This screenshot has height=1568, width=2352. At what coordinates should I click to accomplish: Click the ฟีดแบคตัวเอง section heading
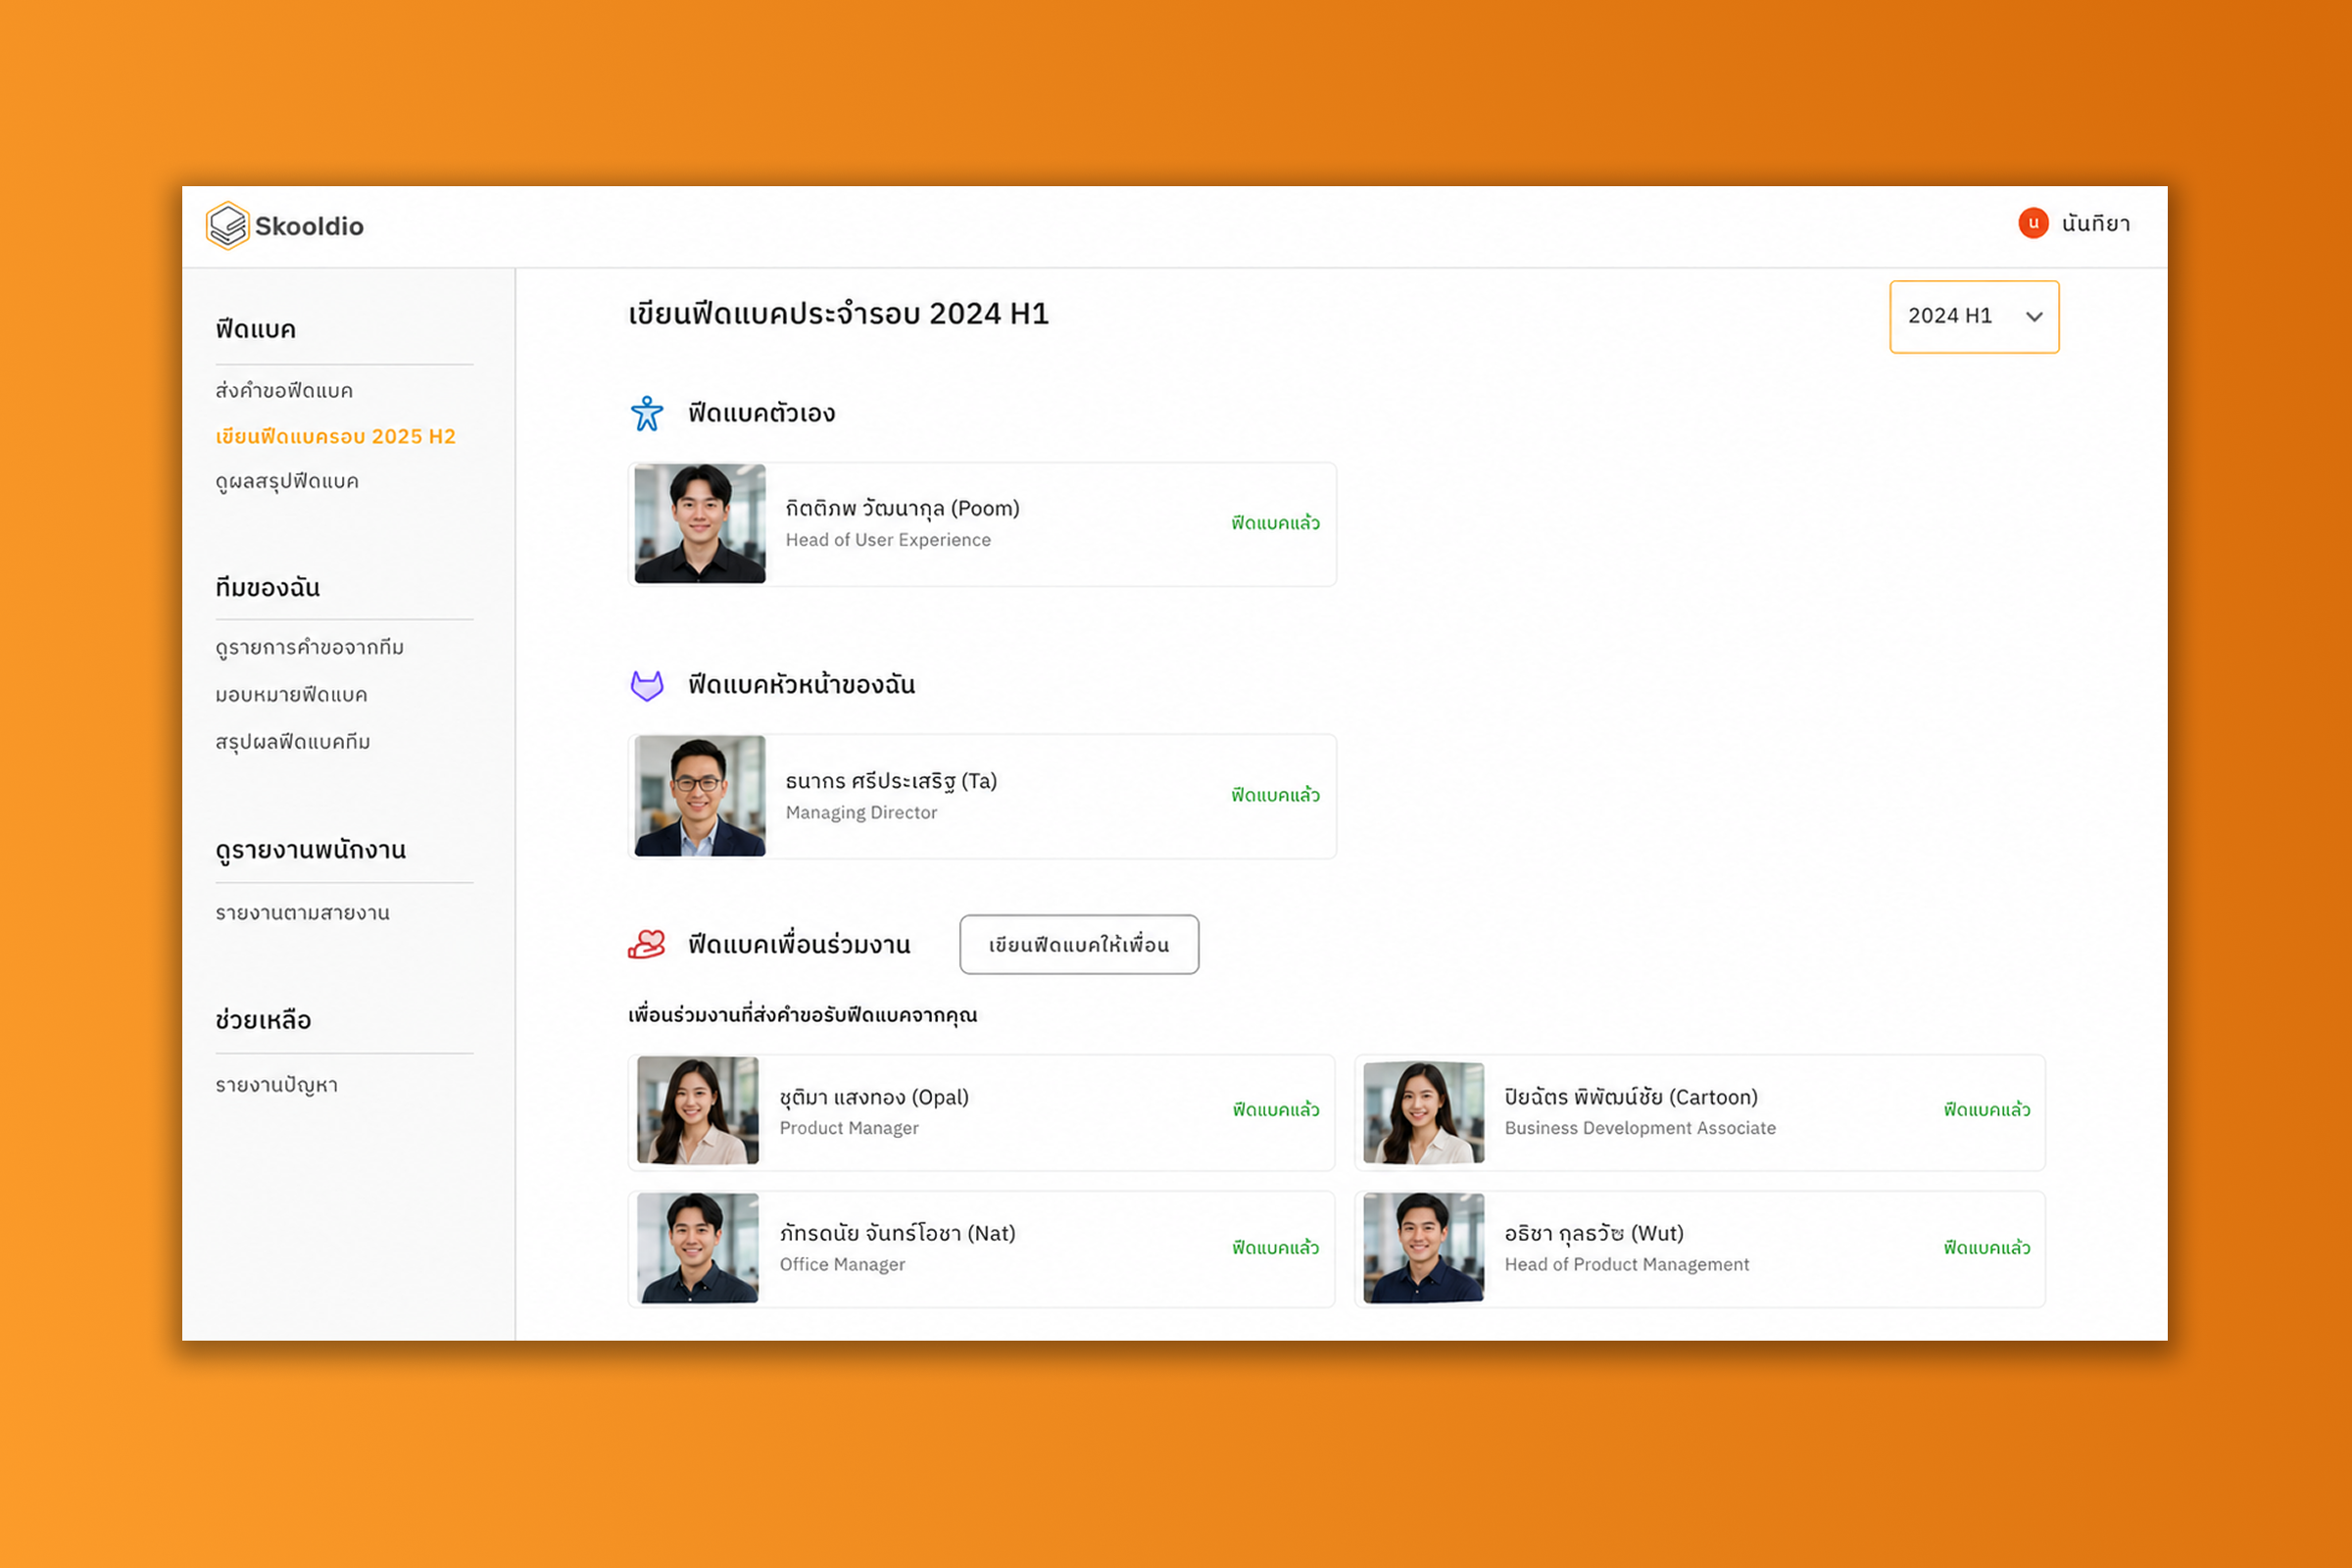coord(761,413)
